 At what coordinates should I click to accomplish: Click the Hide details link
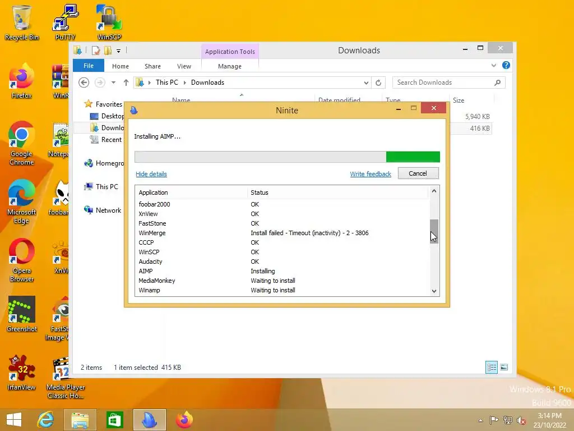coord(151,174)
